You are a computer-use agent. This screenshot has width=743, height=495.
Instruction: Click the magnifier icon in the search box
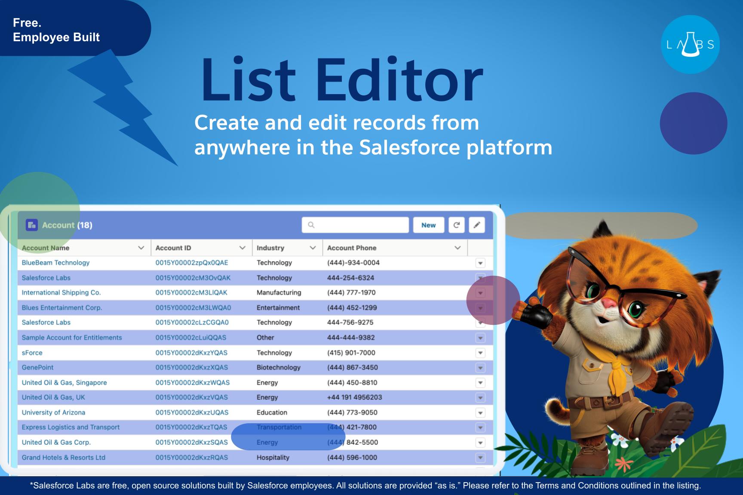pos(311,225)
